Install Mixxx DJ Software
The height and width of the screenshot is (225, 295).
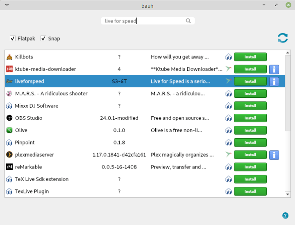click(x=250, y=106)
